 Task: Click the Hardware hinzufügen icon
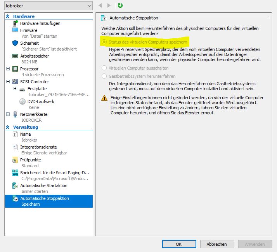click(x=16, y=23)
